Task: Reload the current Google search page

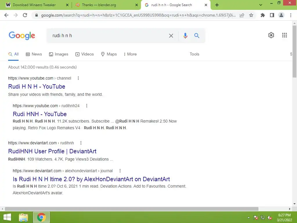Action: tap(25, 15)
